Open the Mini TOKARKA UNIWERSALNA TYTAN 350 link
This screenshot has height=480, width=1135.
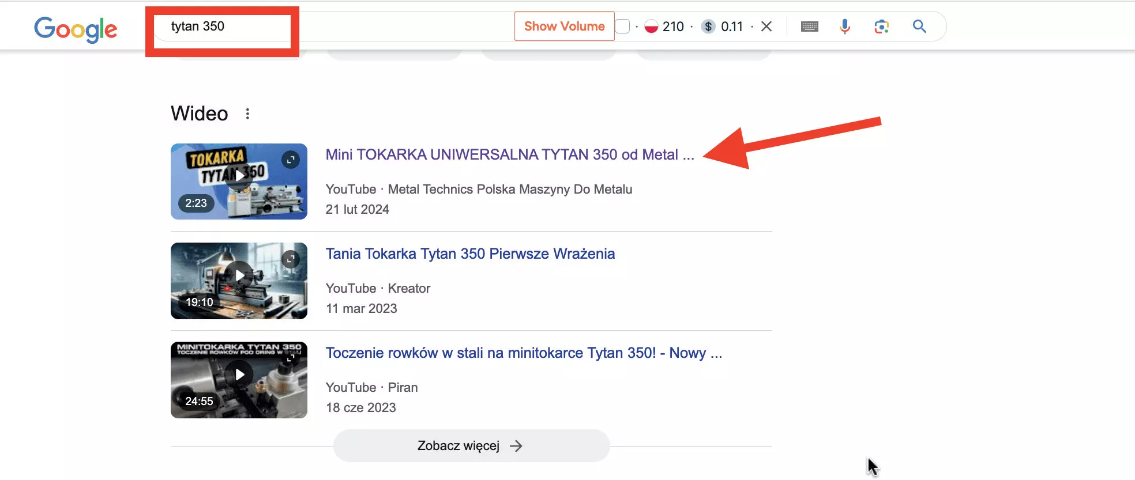coord(510,154)
